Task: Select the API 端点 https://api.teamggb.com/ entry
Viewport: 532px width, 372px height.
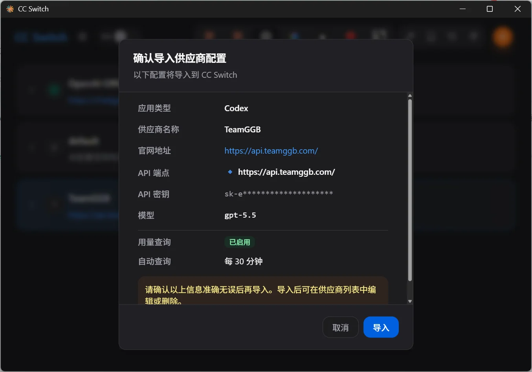Action: (286, 172)
